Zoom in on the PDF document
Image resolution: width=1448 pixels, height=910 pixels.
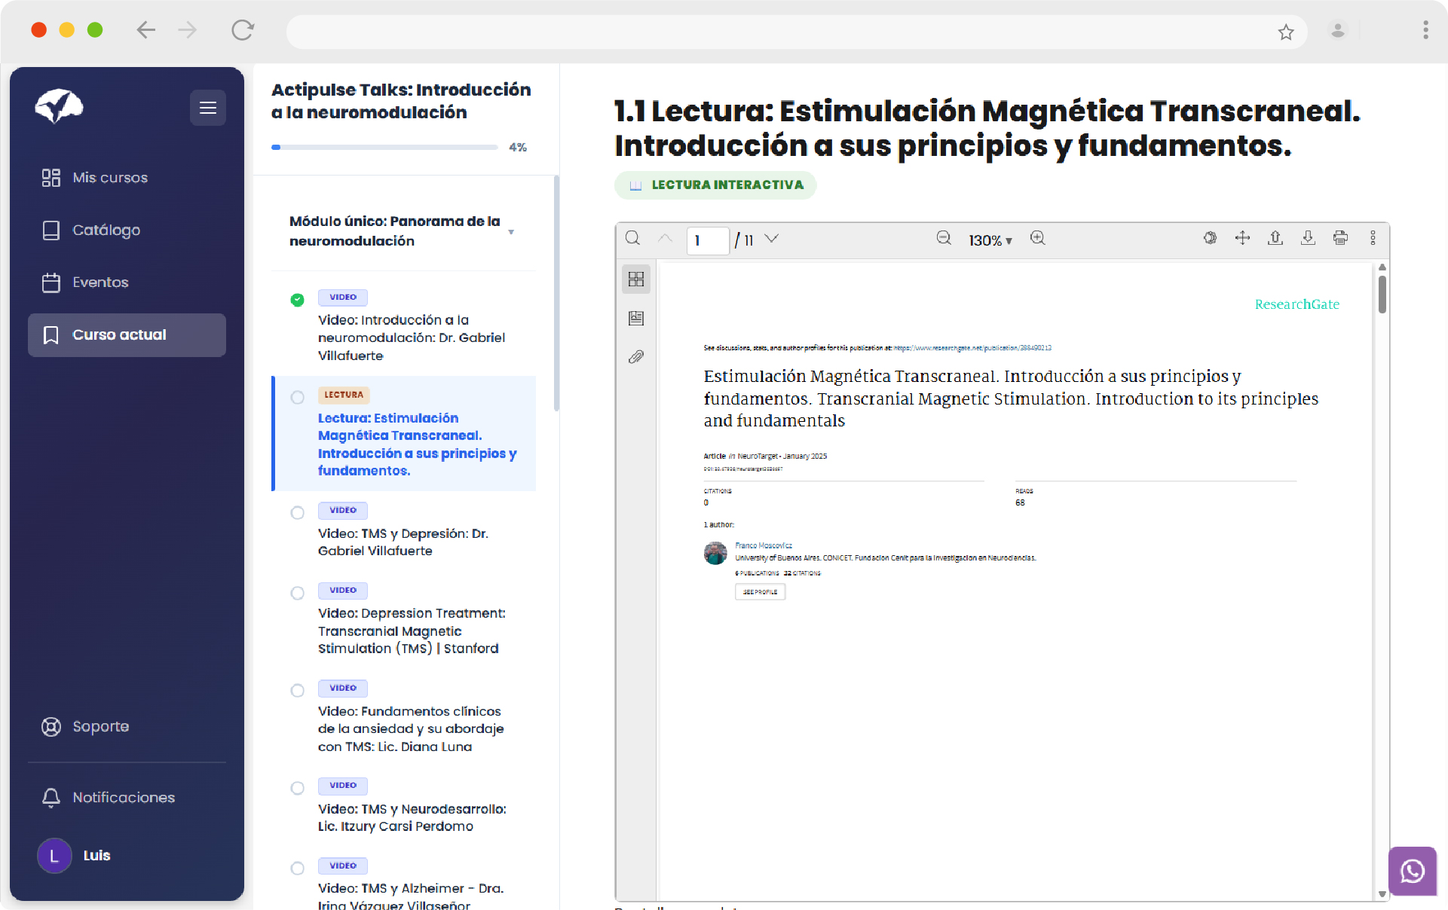1038,238
